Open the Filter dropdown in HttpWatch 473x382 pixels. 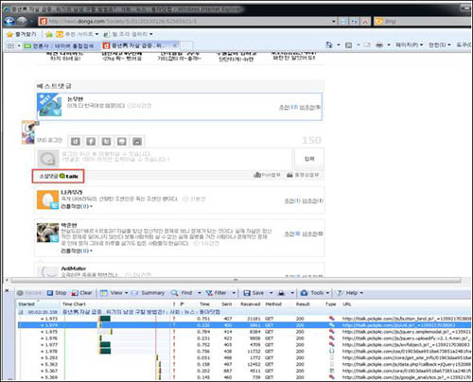coord(234,293)
